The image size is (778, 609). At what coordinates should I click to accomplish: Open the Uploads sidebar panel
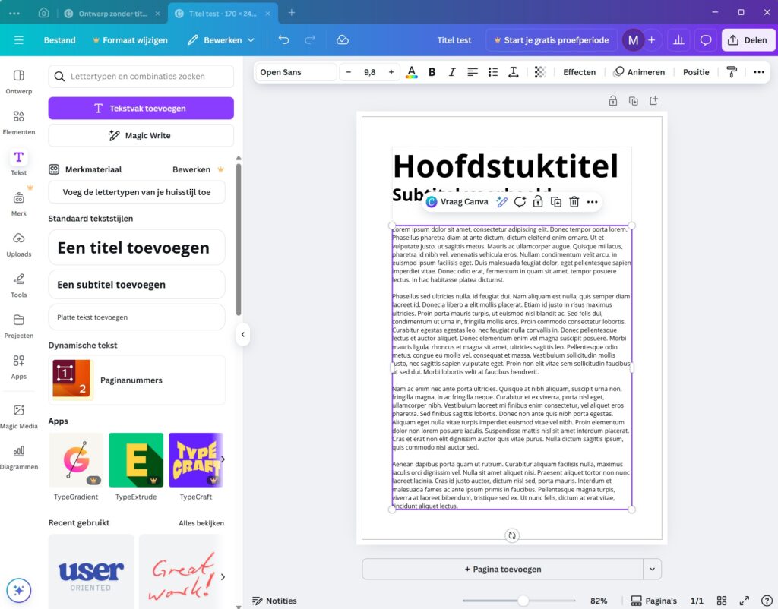18,245
